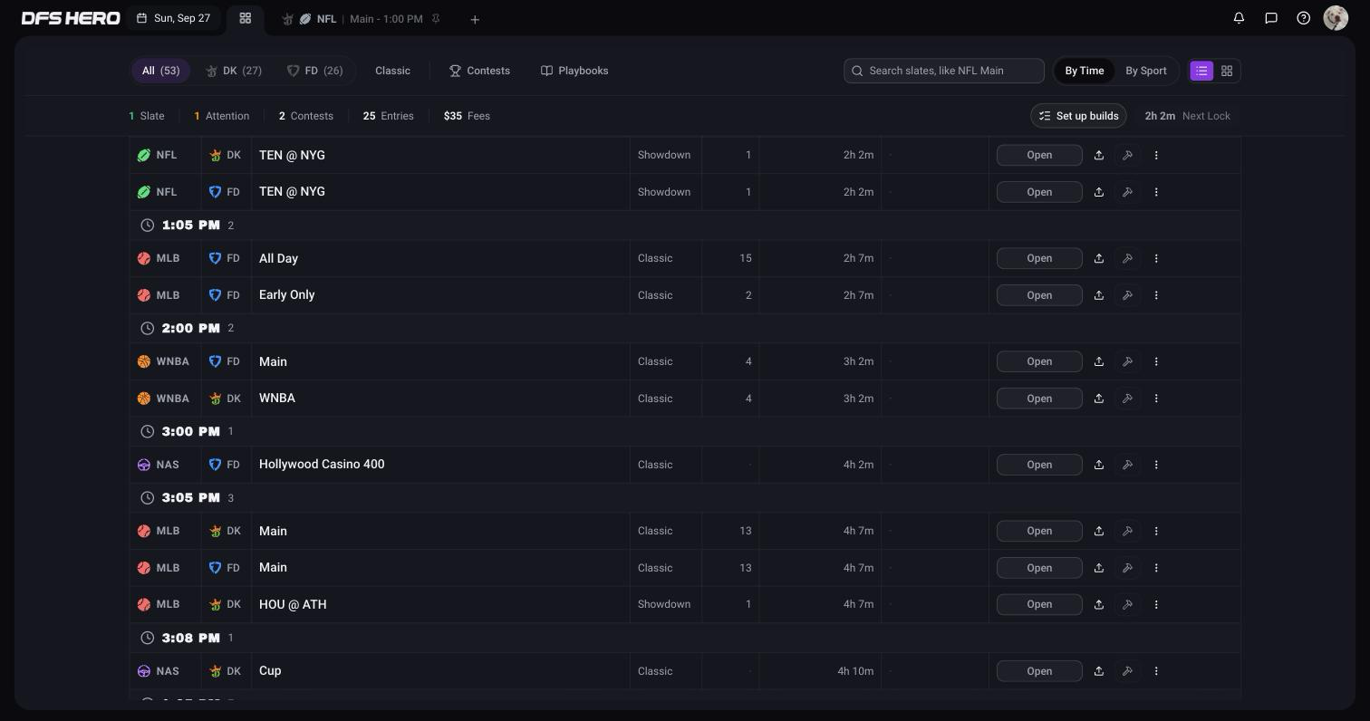
Task: Open the Sun, Sep 27 date picker
Action: click(174, 18)
